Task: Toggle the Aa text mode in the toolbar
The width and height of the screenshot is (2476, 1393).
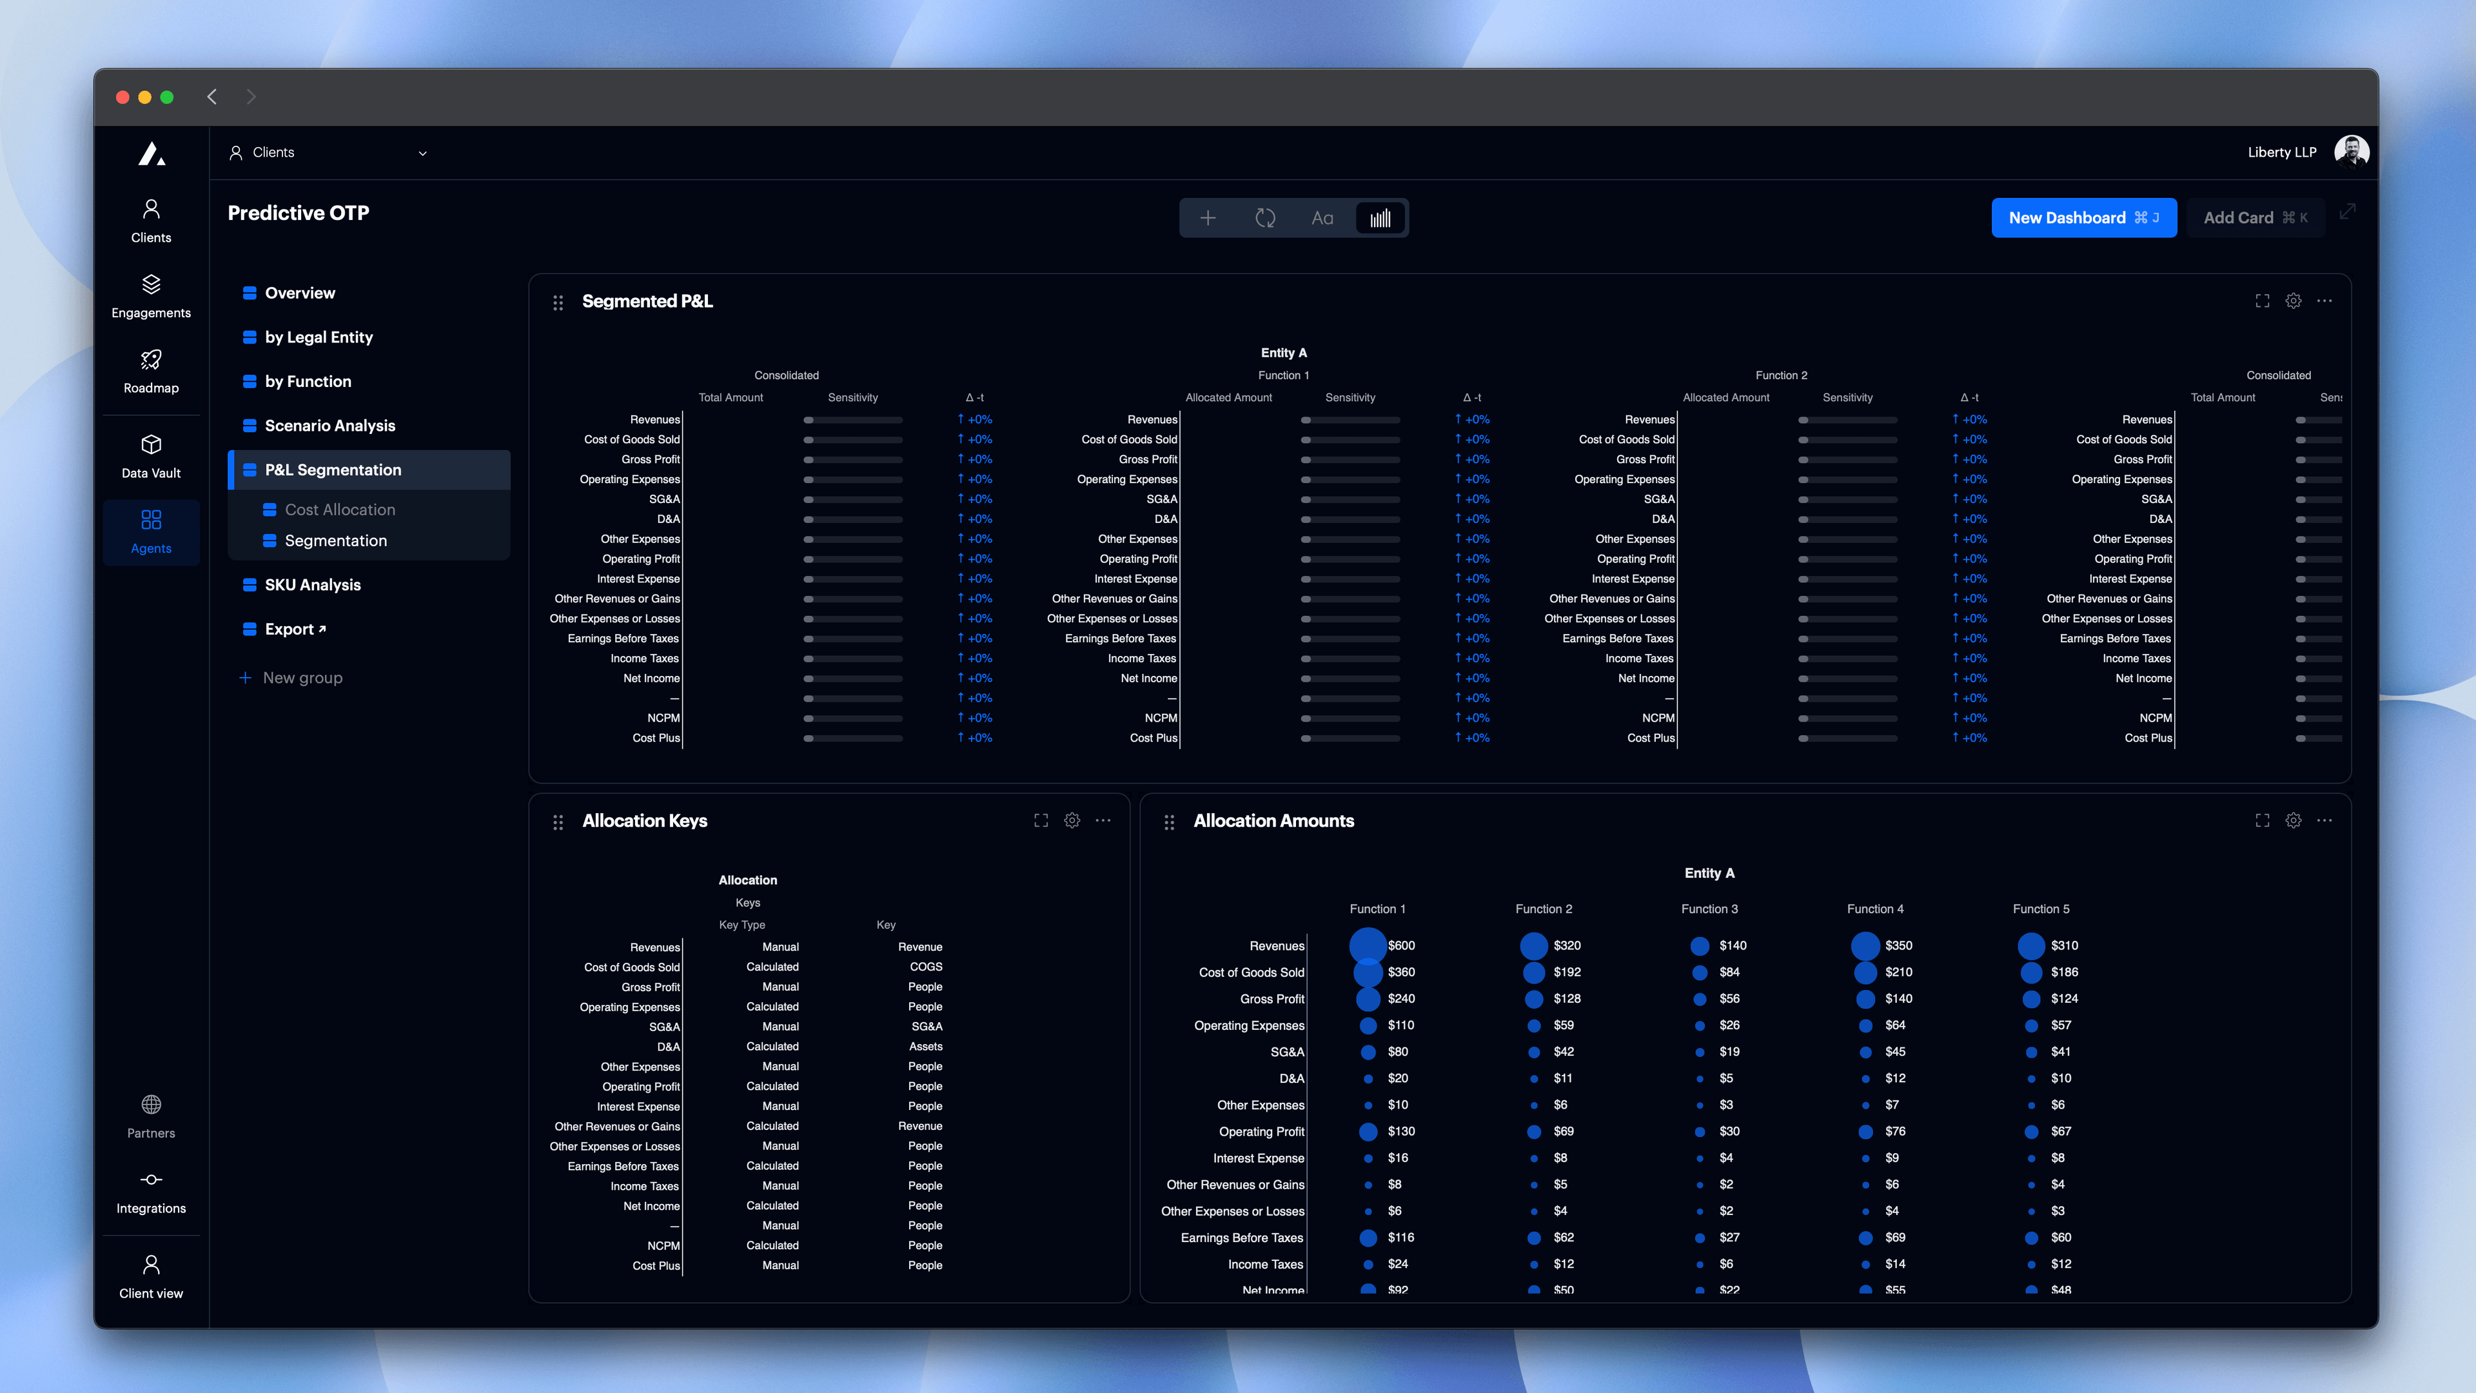Action: coord(1322,218)
